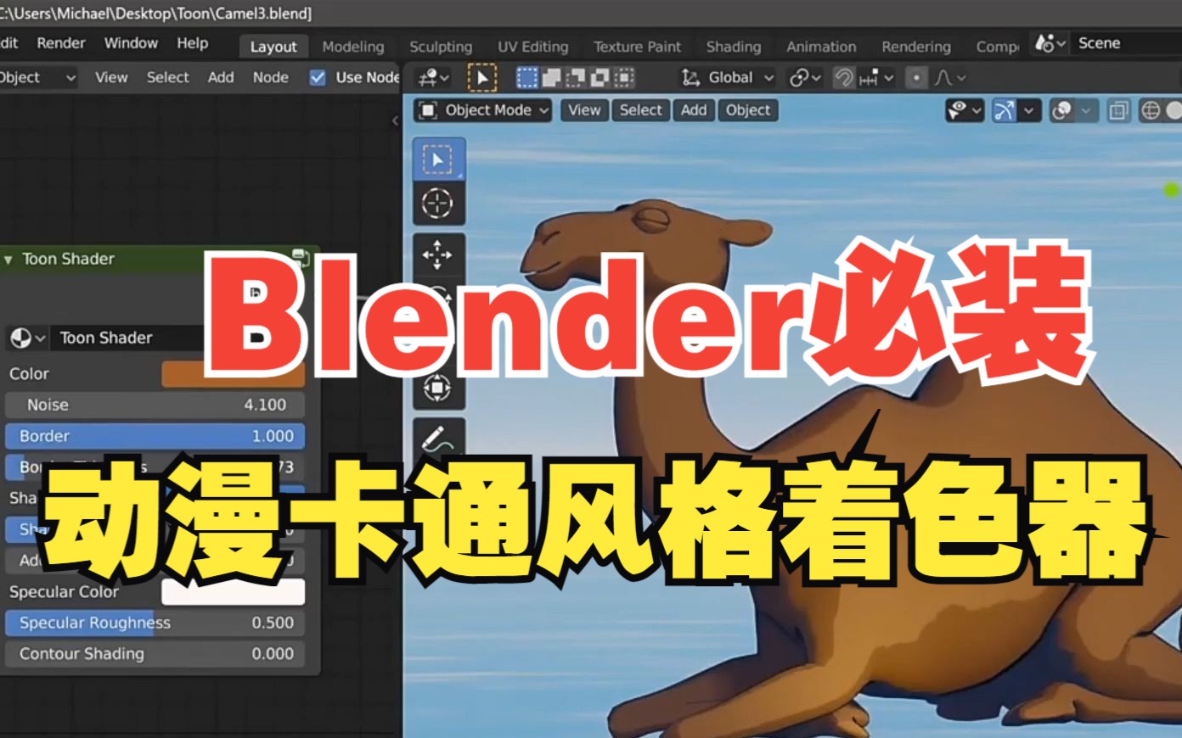Adjust the Border slider value 1.000

point(155,436)
